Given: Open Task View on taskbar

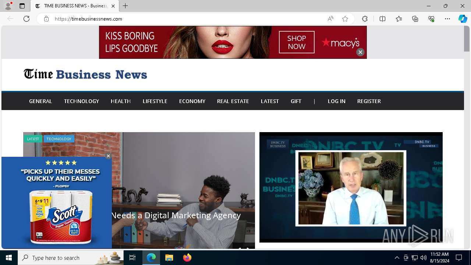Looking at the screenshot, I should 132,258.
